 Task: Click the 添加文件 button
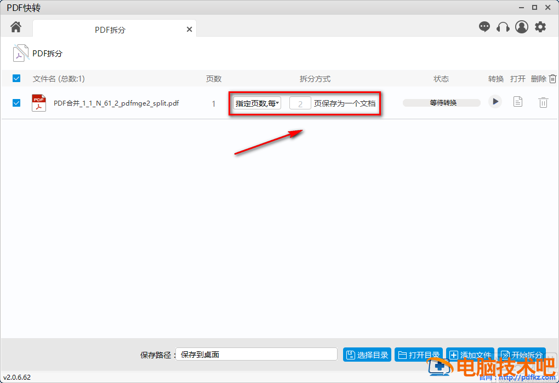pyautogui.click(x=470, y=355)
